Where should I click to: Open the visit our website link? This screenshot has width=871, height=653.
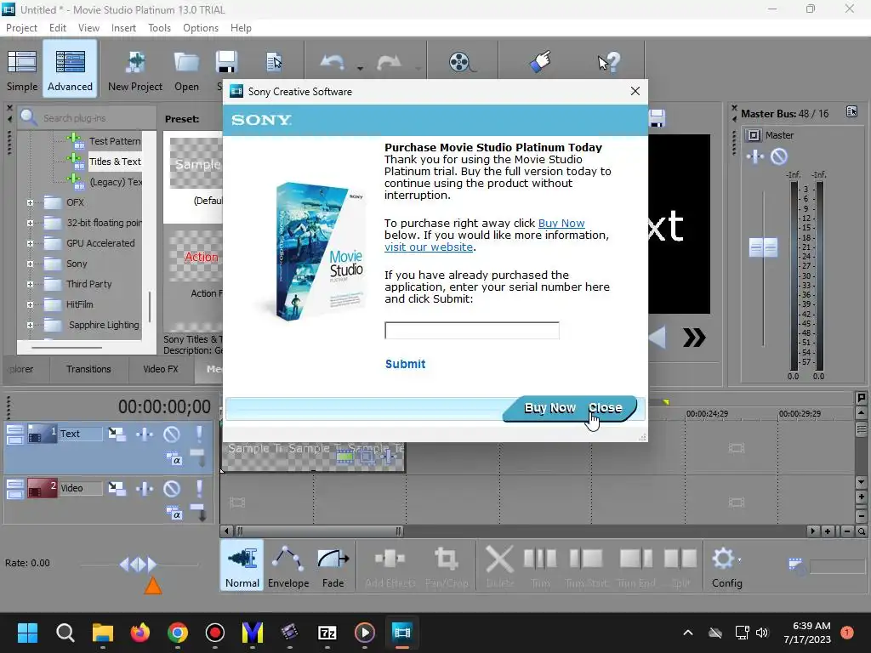tap(429, 247)
